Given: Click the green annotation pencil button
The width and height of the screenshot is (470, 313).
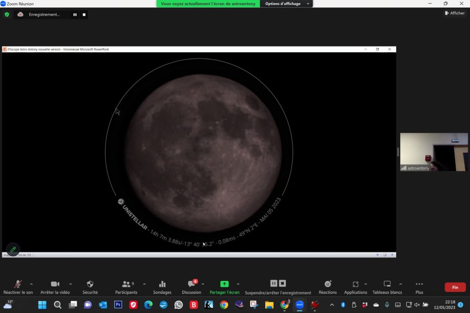Looking at the screenshot, I should pyautogui.click(x=13, y=249).
